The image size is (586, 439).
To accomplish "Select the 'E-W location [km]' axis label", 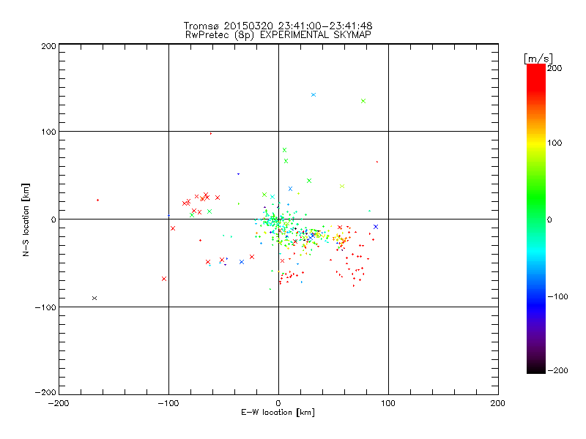I will pyautogui.click(x=278, y=412).
